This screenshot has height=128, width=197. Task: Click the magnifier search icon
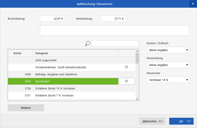(87, 44)
